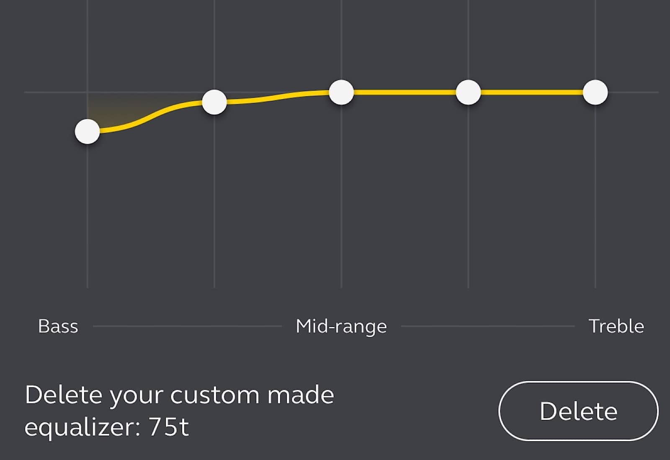
Task: Click the vertical gridline under the Treble handle
Action: (x=595, y=230)
